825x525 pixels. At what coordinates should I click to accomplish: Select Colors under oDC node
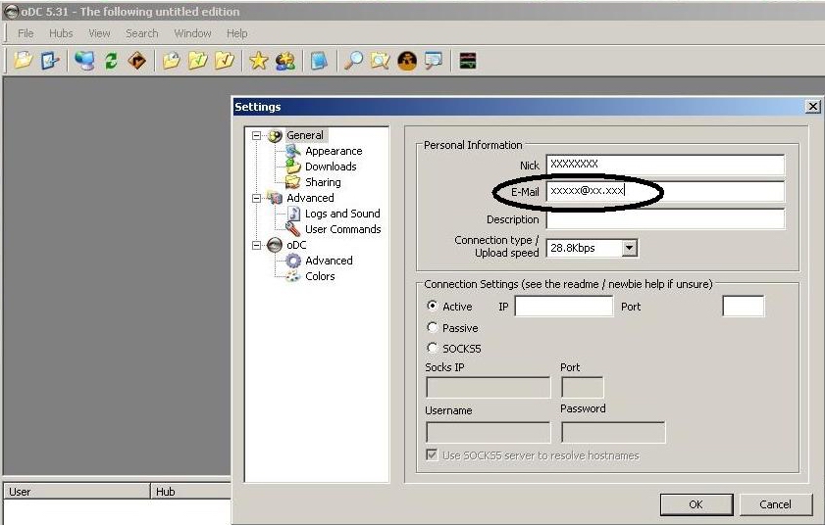click(320, 276)
